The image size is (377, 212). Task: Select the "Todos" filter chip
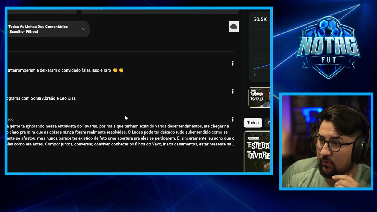(x=253, y=123)
